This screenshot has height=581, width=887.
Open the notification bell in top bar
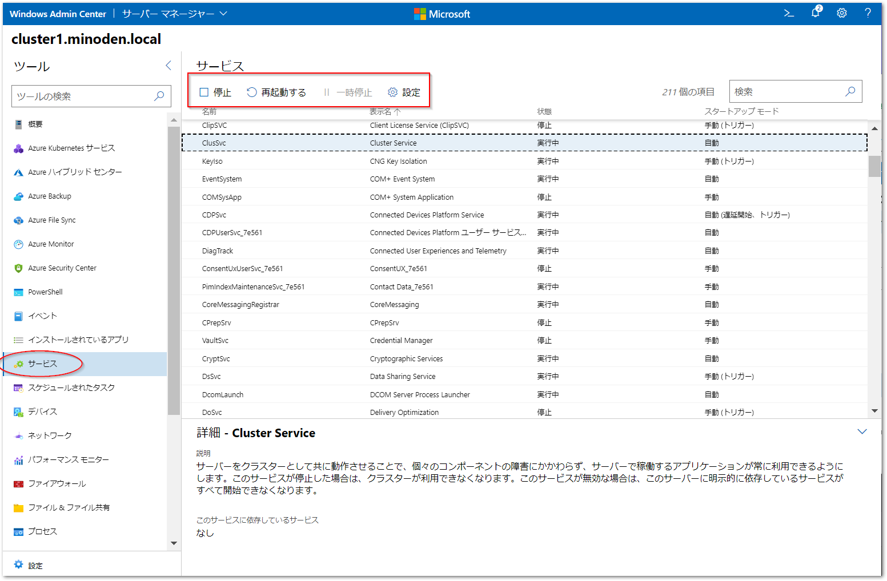816,13
